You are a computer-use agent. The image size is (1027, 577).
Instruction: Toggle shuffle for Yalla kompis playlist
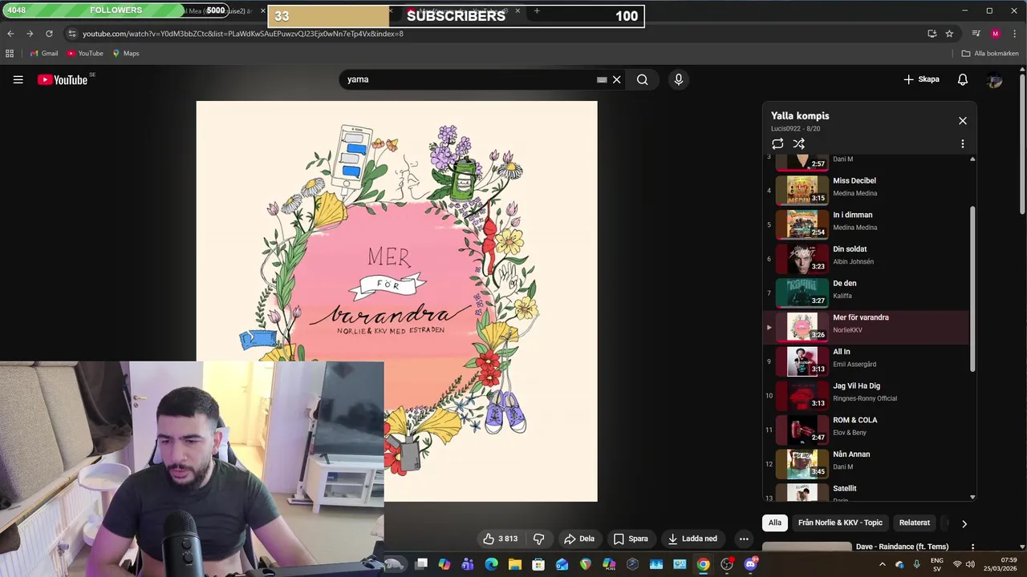pyautogui.click(x=799, y=143)
